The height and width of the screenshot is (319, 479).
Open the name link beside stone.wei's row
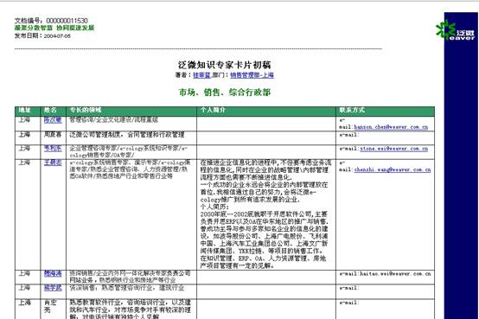(53, 149)
